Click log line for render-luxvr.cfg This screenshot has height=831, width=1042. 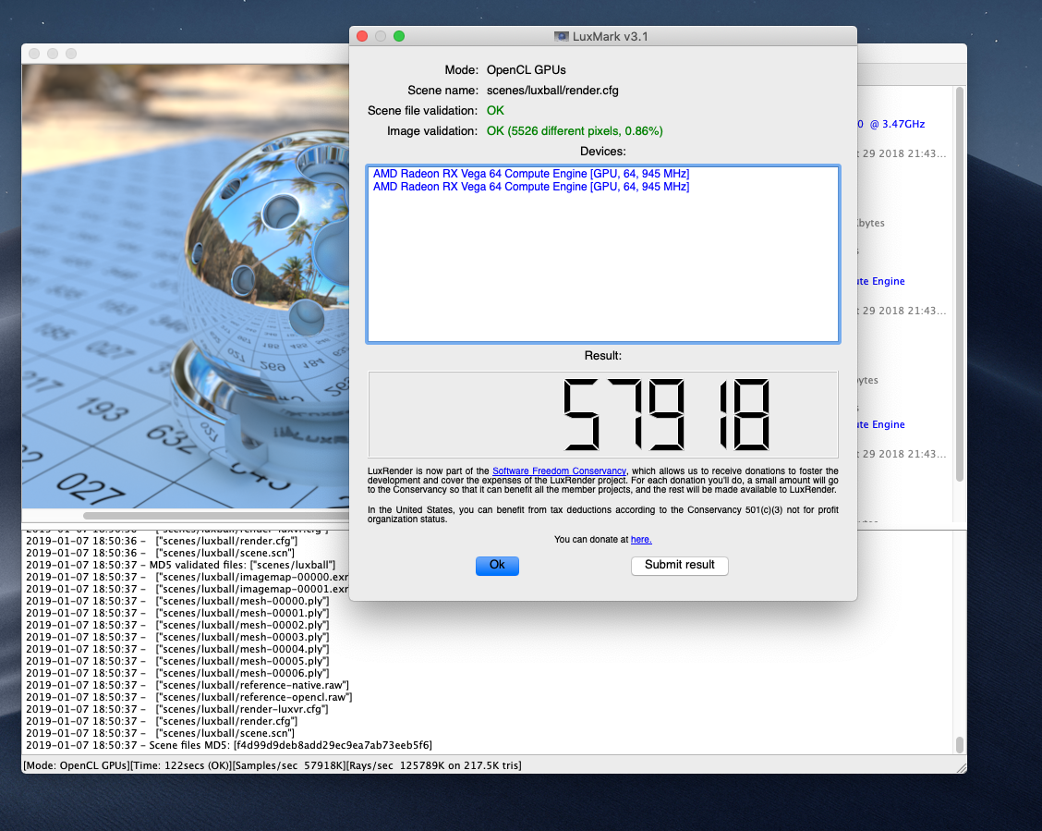[176, 709]
